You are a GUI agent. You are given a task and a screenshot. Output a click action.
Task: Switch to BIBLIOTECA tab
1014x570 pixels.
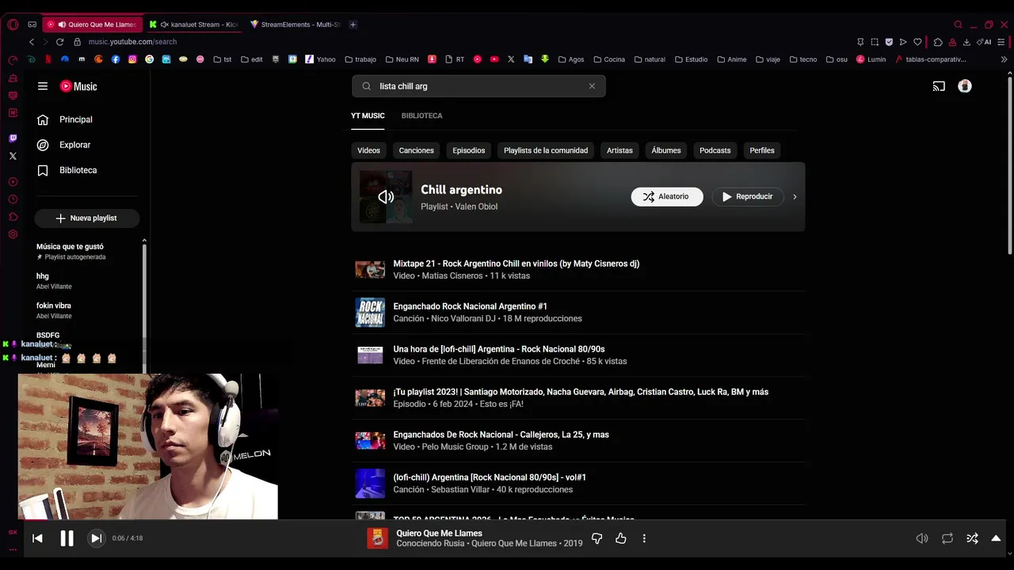(421, 116)
